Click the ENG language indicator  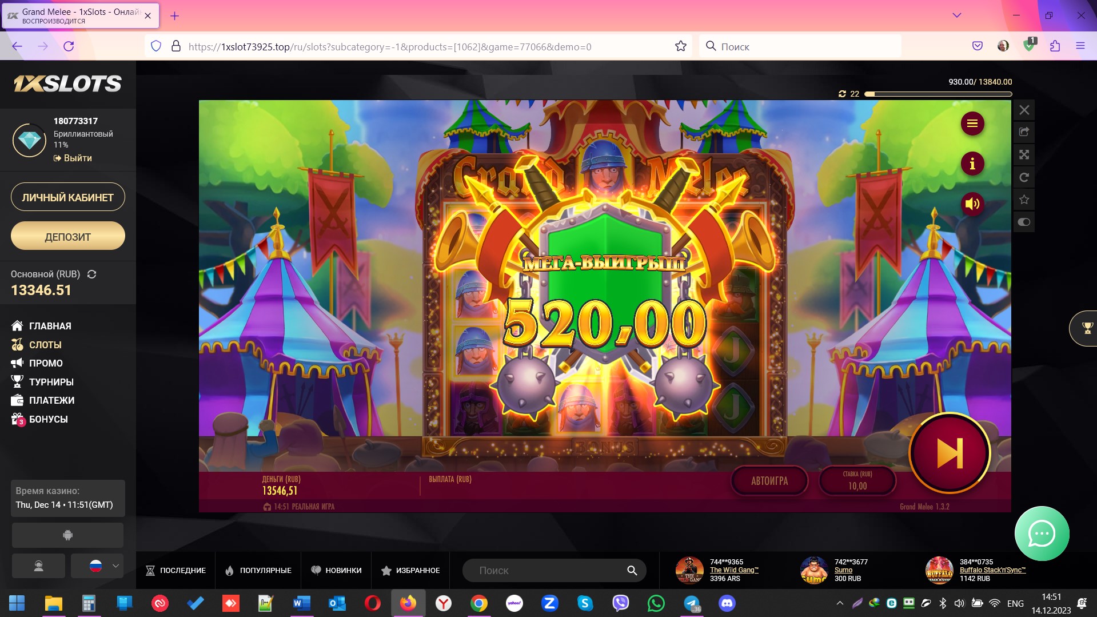tap(1015, 603)
